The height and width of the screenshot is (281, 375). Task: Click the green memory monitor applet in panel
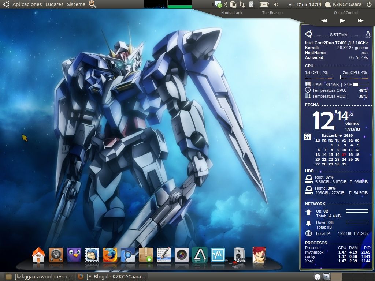pos(180,4)
